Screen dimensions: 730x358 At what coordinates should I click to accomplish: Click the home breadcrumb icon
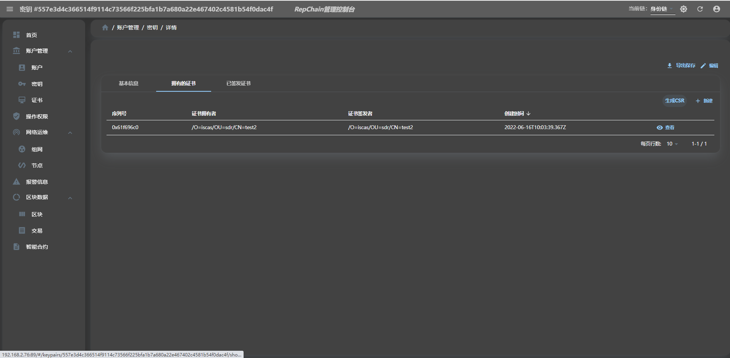pos(105,28)
